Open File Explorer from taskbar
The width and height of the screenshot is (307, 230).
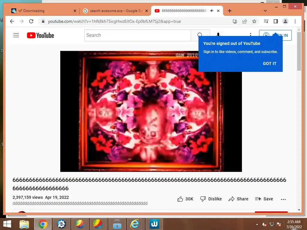tap(24, 224)
